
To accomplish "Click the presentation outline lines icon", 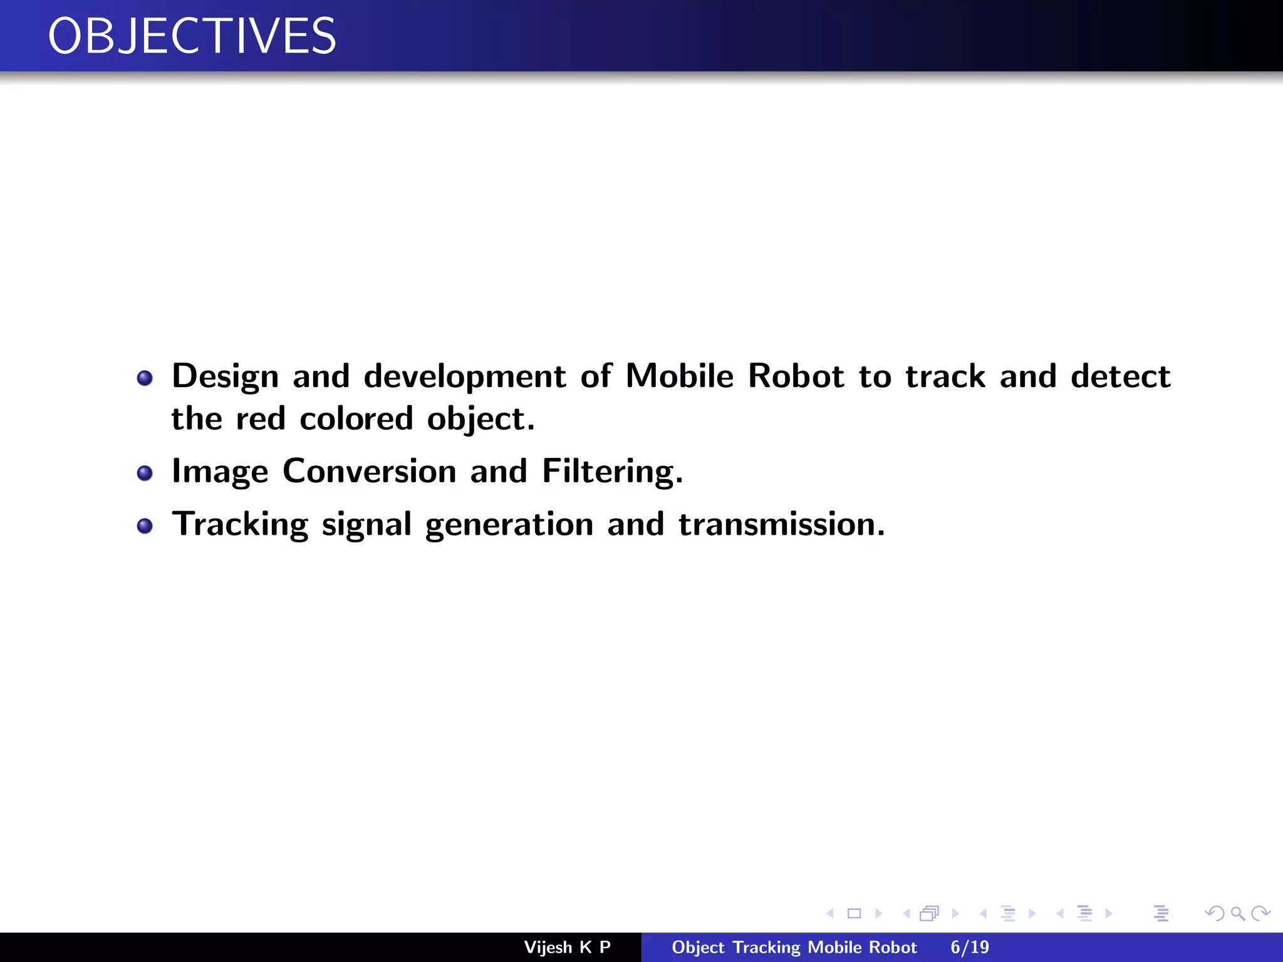I will click(1161, 914).
